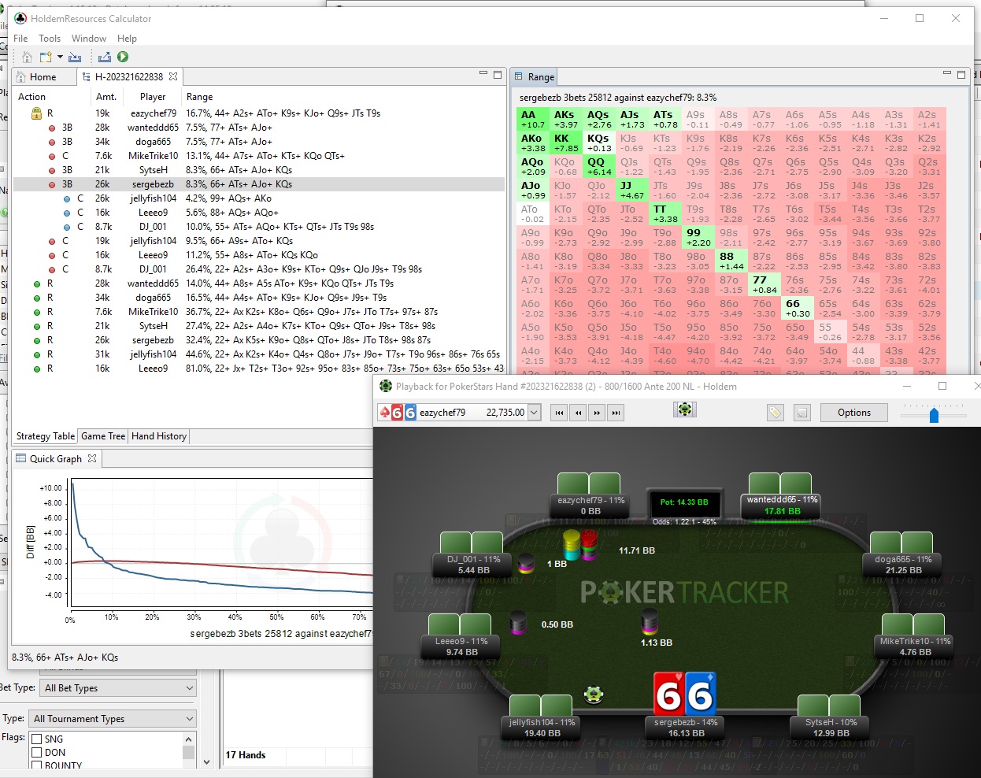
Task: Click the KK cell in range grid
Action: click(x=566, y=143)
